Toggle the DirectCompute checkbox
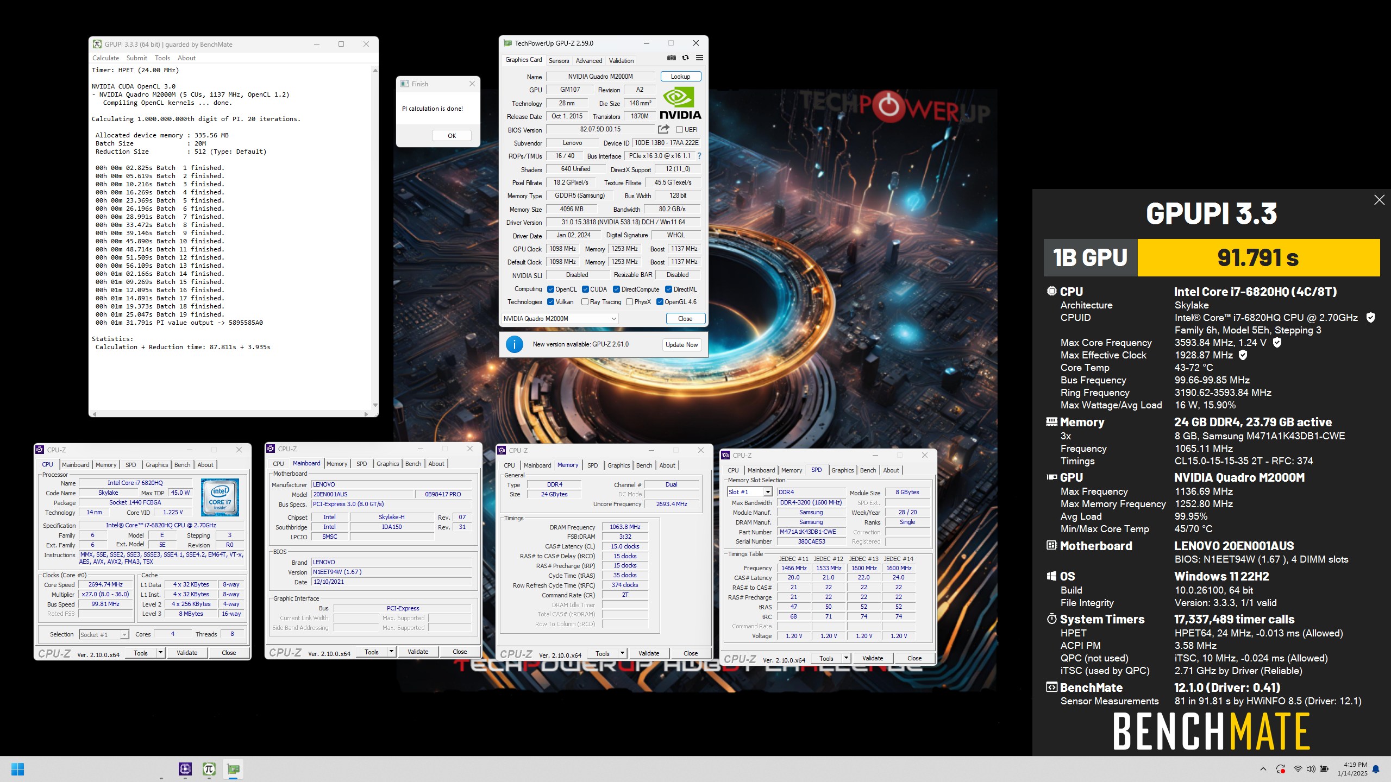Viewport: 1391px width, 782px height. (616, 289)
